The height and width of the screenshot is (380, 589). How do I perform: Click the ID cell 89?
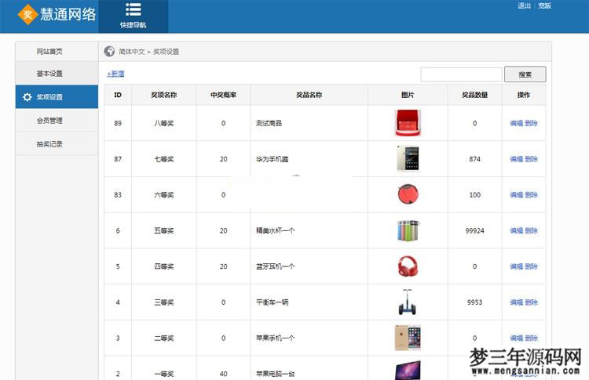(118, 123)
